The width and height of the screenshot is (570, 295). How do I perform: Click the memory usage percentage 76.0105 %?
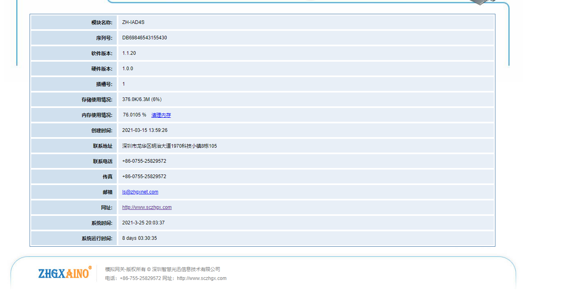[135, 115]
